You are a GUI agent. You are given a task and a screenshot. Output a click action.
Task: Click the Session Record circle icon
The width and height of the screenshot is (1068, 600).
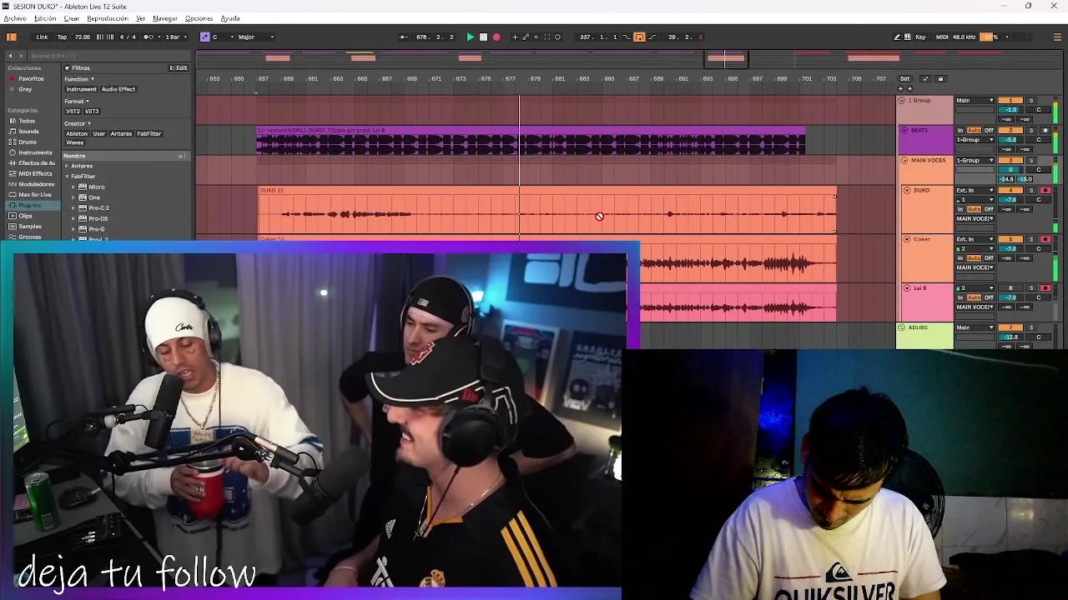(x=557, y=37)
